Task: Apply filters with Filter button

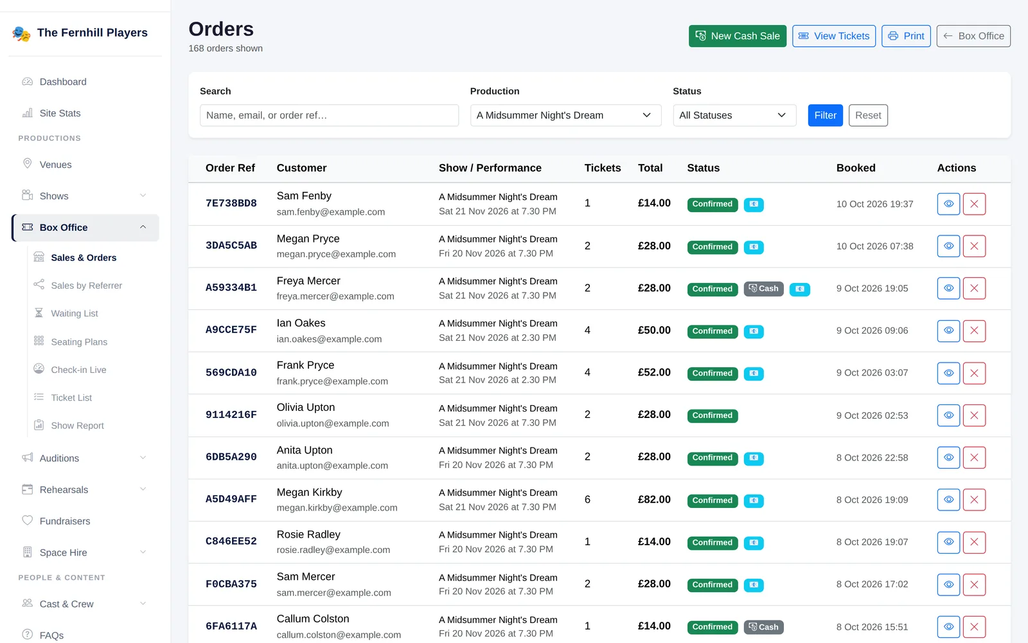Action: (825, 115)
